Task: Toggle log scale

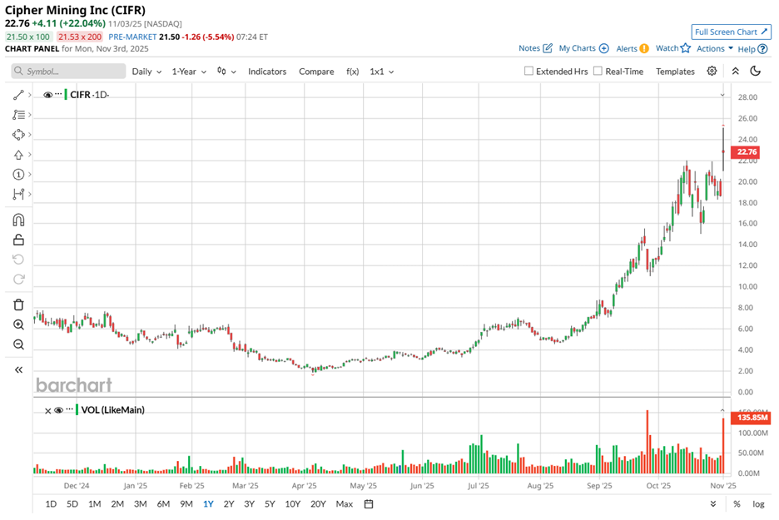Action: click(x=758, y=504)
